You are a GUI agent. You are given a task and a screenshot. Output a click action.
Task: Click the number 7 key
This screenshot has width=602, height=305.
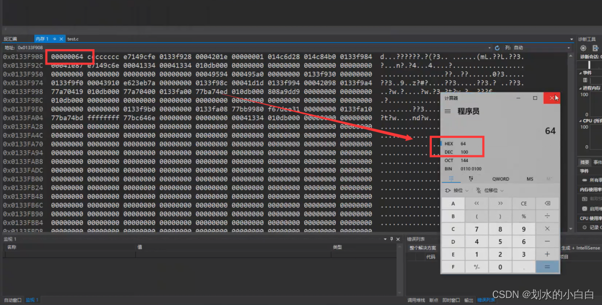tap(476, 229)
